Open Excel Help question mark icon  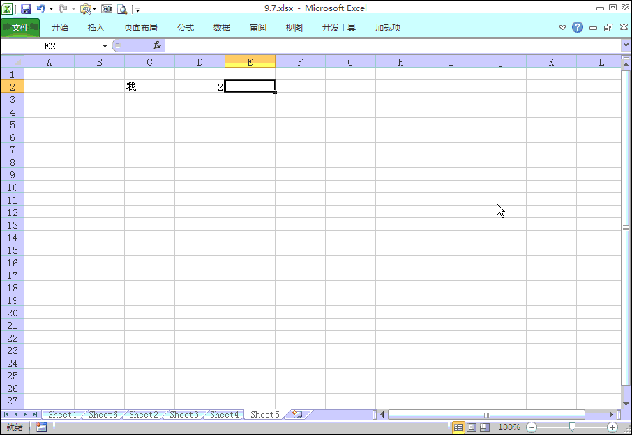click(x=578, y=27)
